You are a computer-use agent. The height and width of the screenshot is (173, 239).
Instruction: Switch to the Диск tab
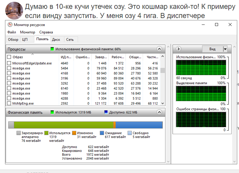[x=56, y=39]
